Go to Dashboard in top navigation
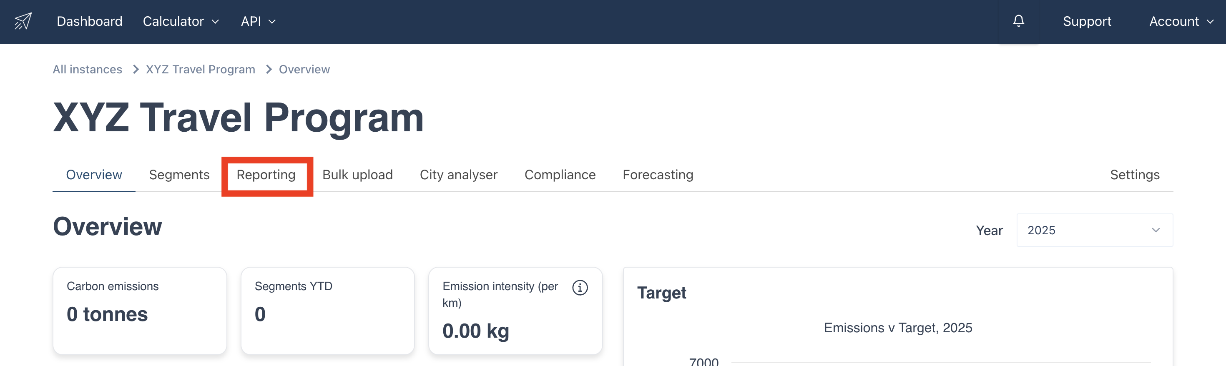This screenshot has width=1226, height=366. pyautogui.click(x=90, y=21)
